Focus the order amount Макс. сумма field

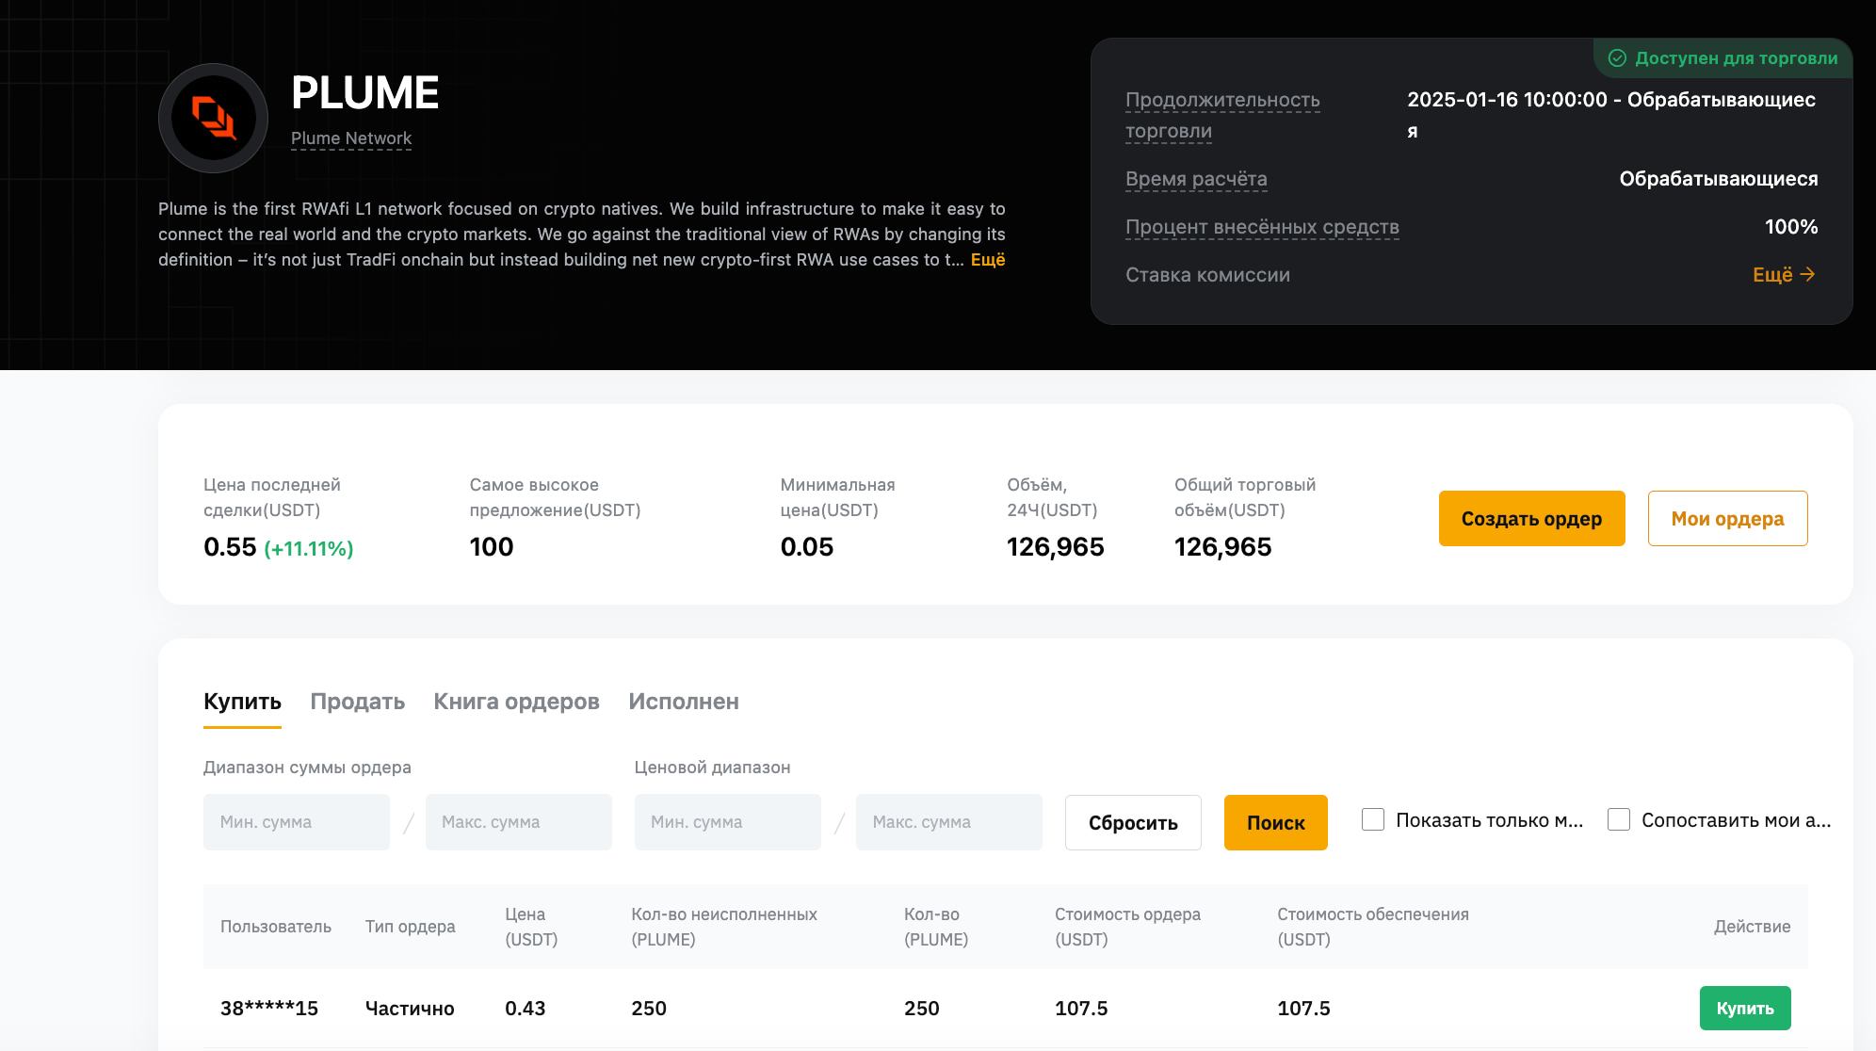click(519, 822)
